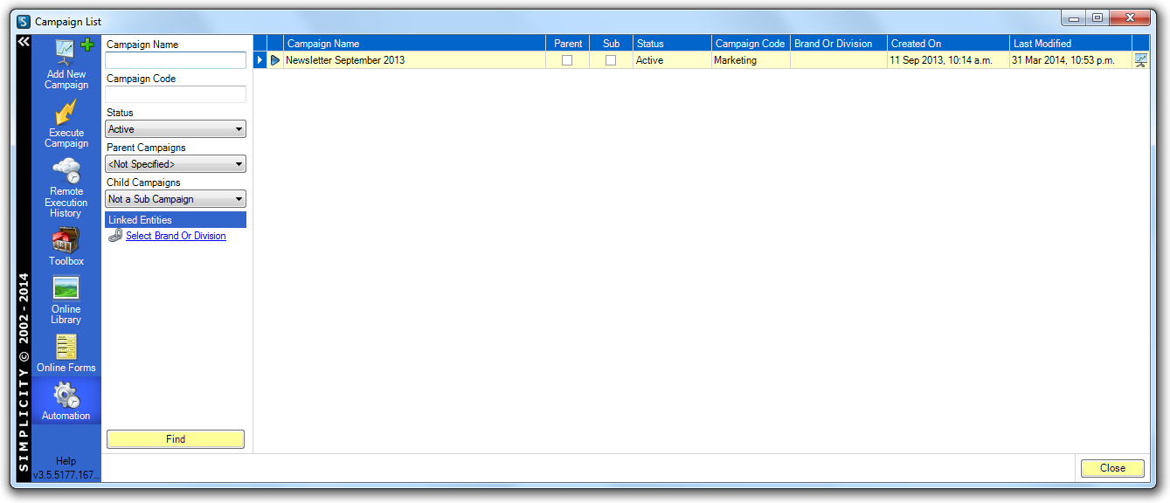Open the Toolbox icon
Image resolution: width=1170 pixels, height=503 pixels.
[x=66, y=240]
